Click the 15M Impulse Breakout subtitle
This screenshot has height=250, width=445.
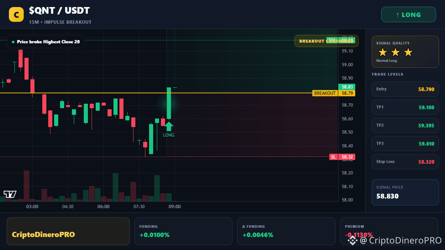[x=60, y=22]
